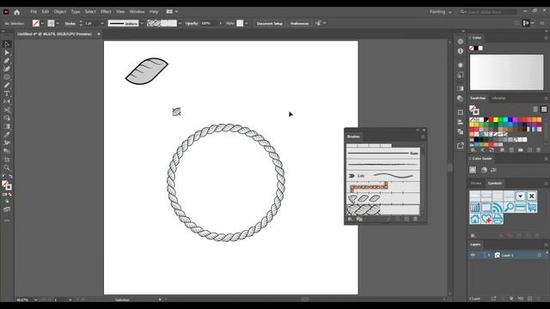Click the RSS symbol in Symbols panel
This screenshot has width=550, height=309.
coord(498,207)
